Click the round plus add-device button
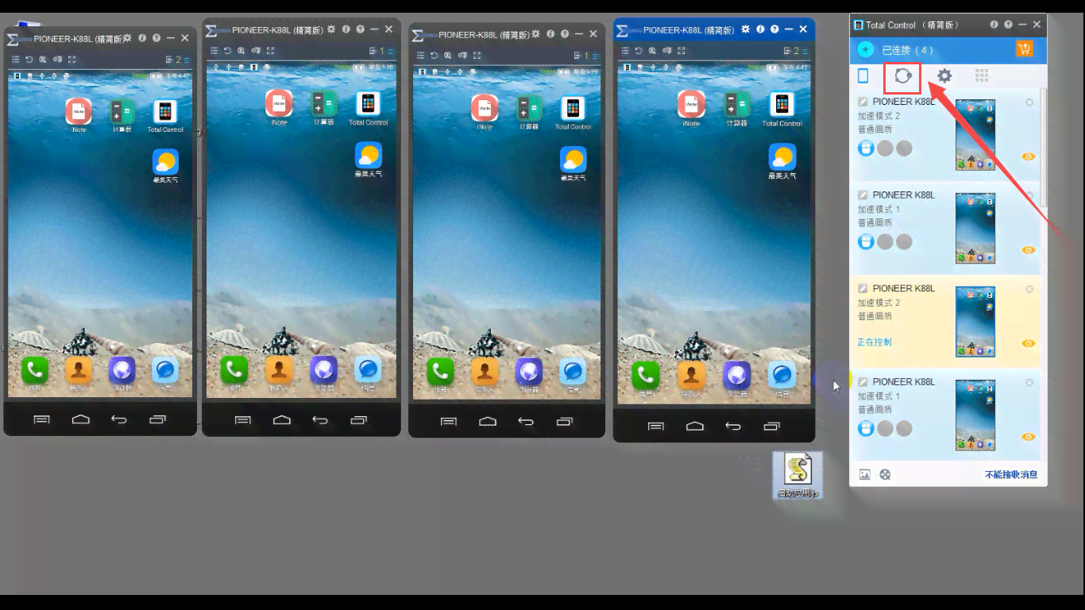Image resolution: width=1085 pixels, height=610 pixels. 866,49
